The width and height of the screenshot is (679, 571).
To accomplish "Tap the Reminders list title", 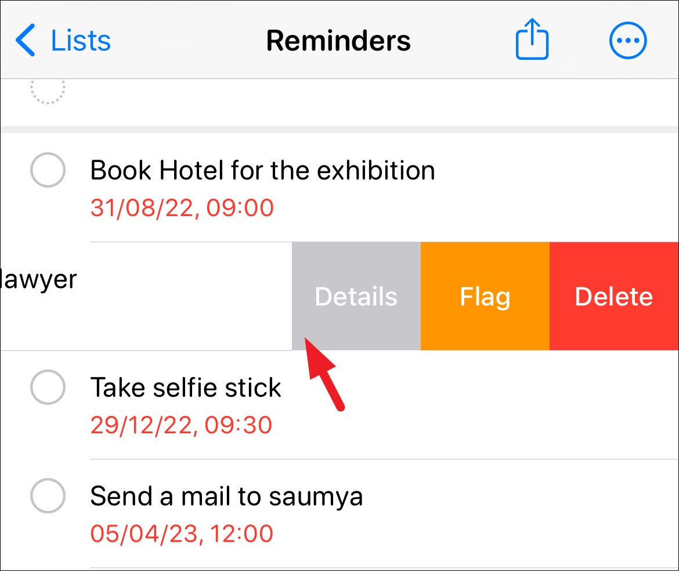I will point(338,41).
